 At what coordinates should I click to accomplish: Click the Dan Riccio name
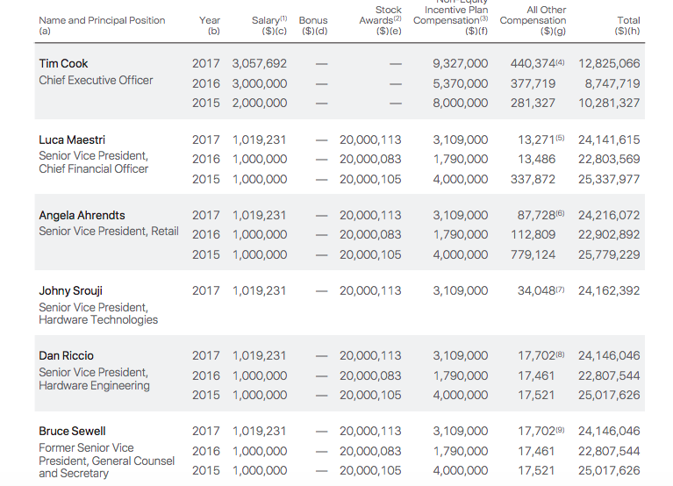(66, 355)
